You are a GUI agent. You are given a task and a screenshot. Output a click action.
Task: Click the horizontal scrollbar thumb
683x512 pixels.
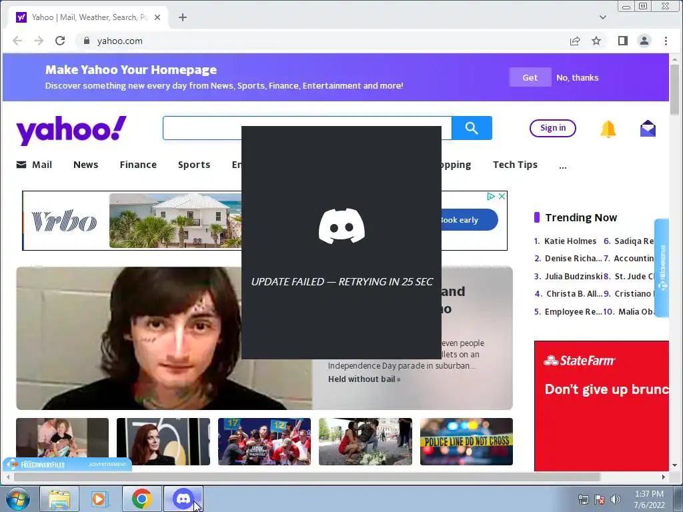pos(307,477)
